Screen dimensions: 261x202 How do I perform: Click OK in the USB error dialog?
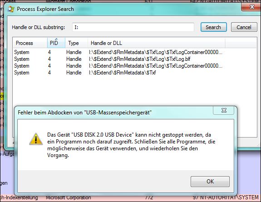(x=210, y=182)
